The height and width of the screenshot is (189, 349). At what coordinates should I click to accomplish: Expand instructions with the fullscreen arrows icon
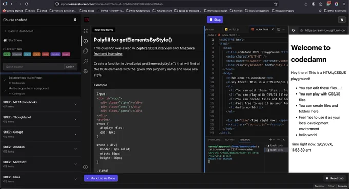[86, 31]
